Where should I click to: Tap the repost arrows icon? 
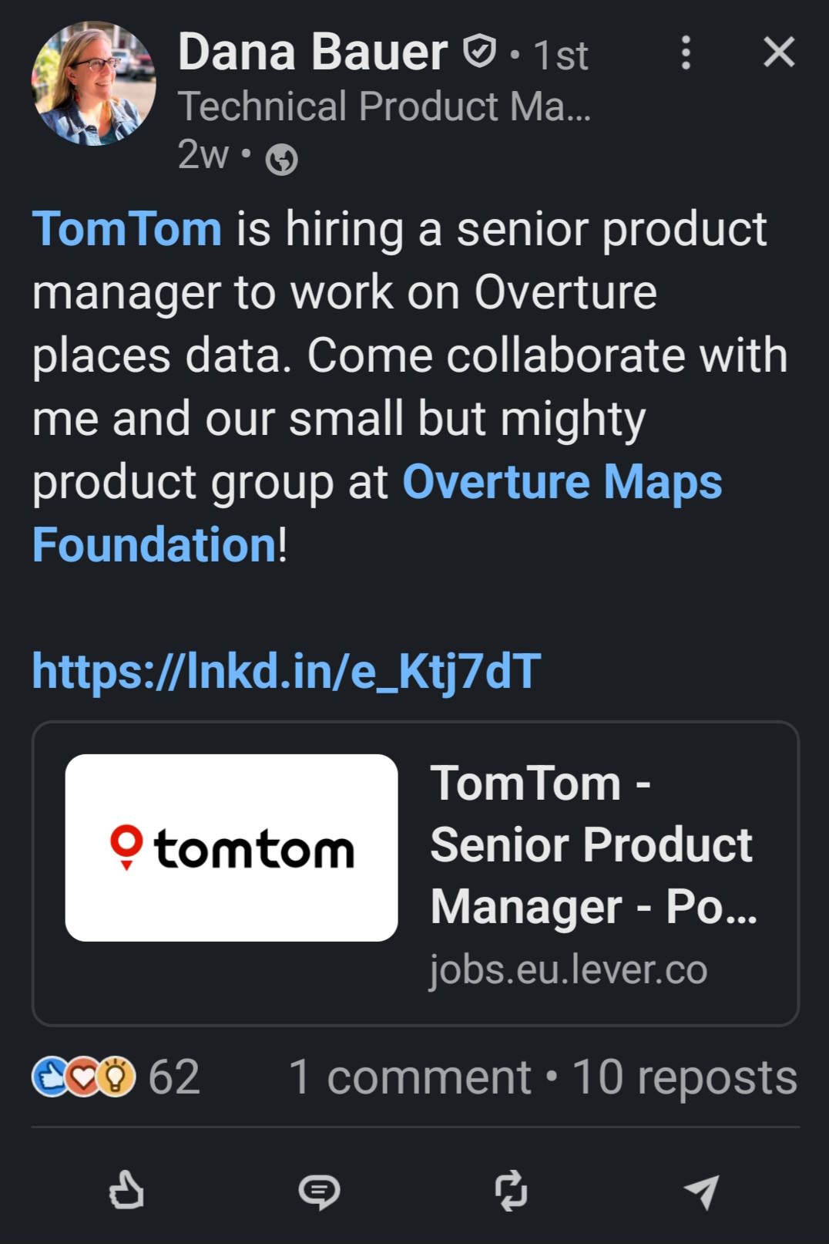coord(511,1190)
